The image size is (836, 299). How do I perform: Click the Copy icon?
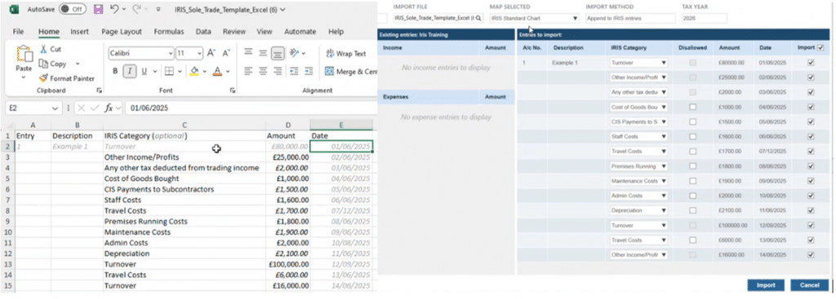[43, 64]
